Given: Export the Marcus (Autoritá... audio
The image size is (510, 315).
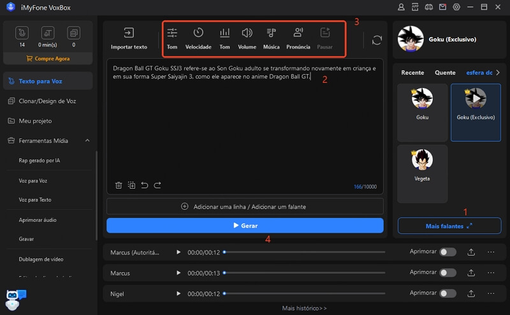Looking at the screenshot, I should pos(471,253).
